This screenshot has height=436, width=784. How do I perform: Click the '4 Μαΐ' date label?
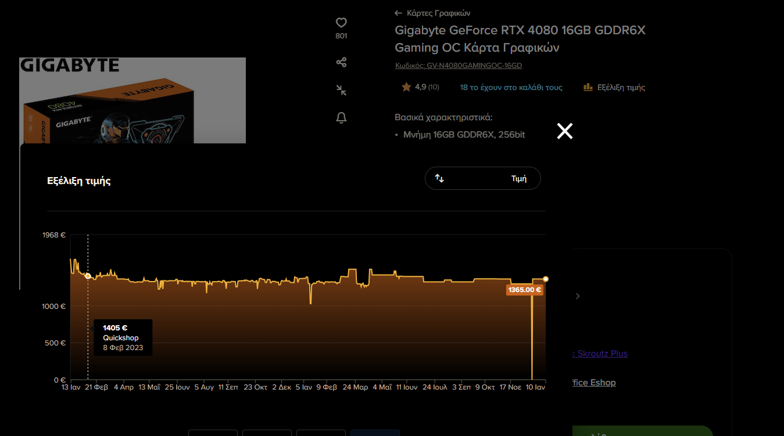[382, 387]
